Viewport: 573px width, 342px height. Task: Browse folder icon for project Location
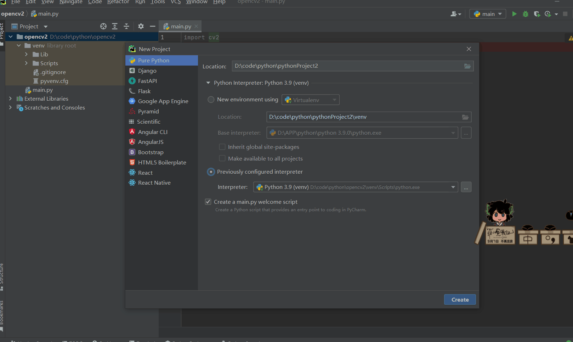[x=467, y=66]
